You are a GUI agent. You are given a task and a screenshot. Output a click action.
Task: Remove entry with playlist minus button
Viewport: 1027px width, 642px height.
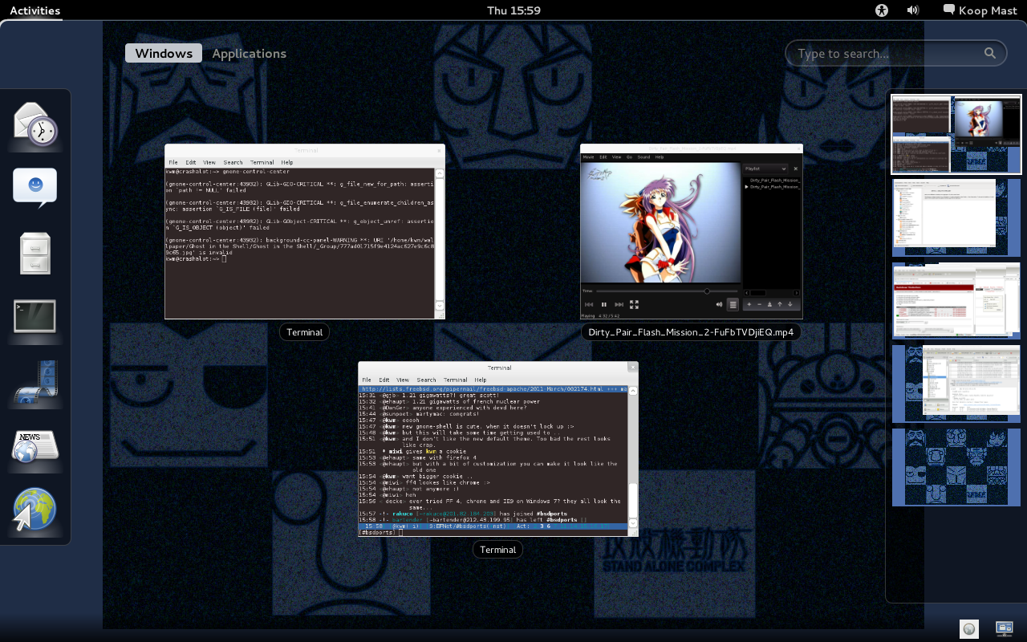[759, 304]
